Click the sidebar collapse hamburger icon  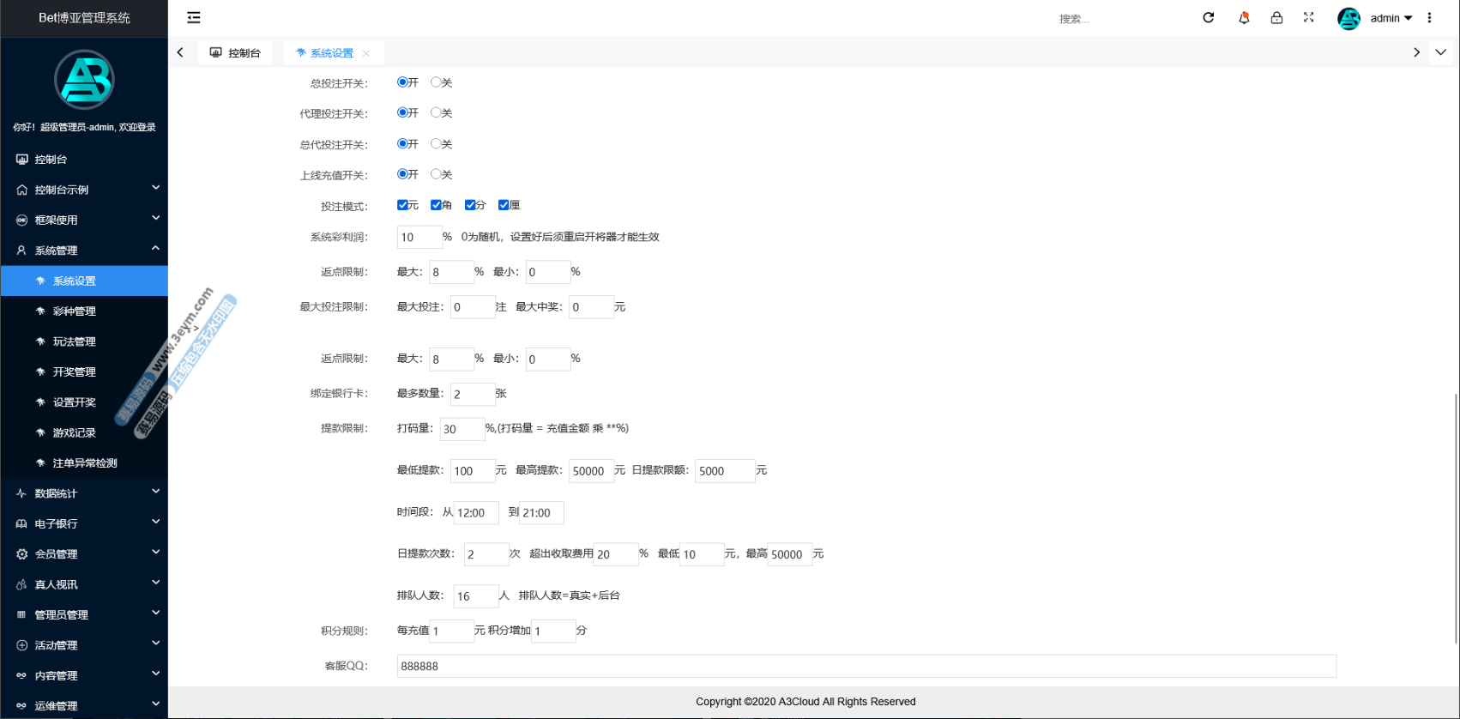pyautogui.click(x=194, y=18)
